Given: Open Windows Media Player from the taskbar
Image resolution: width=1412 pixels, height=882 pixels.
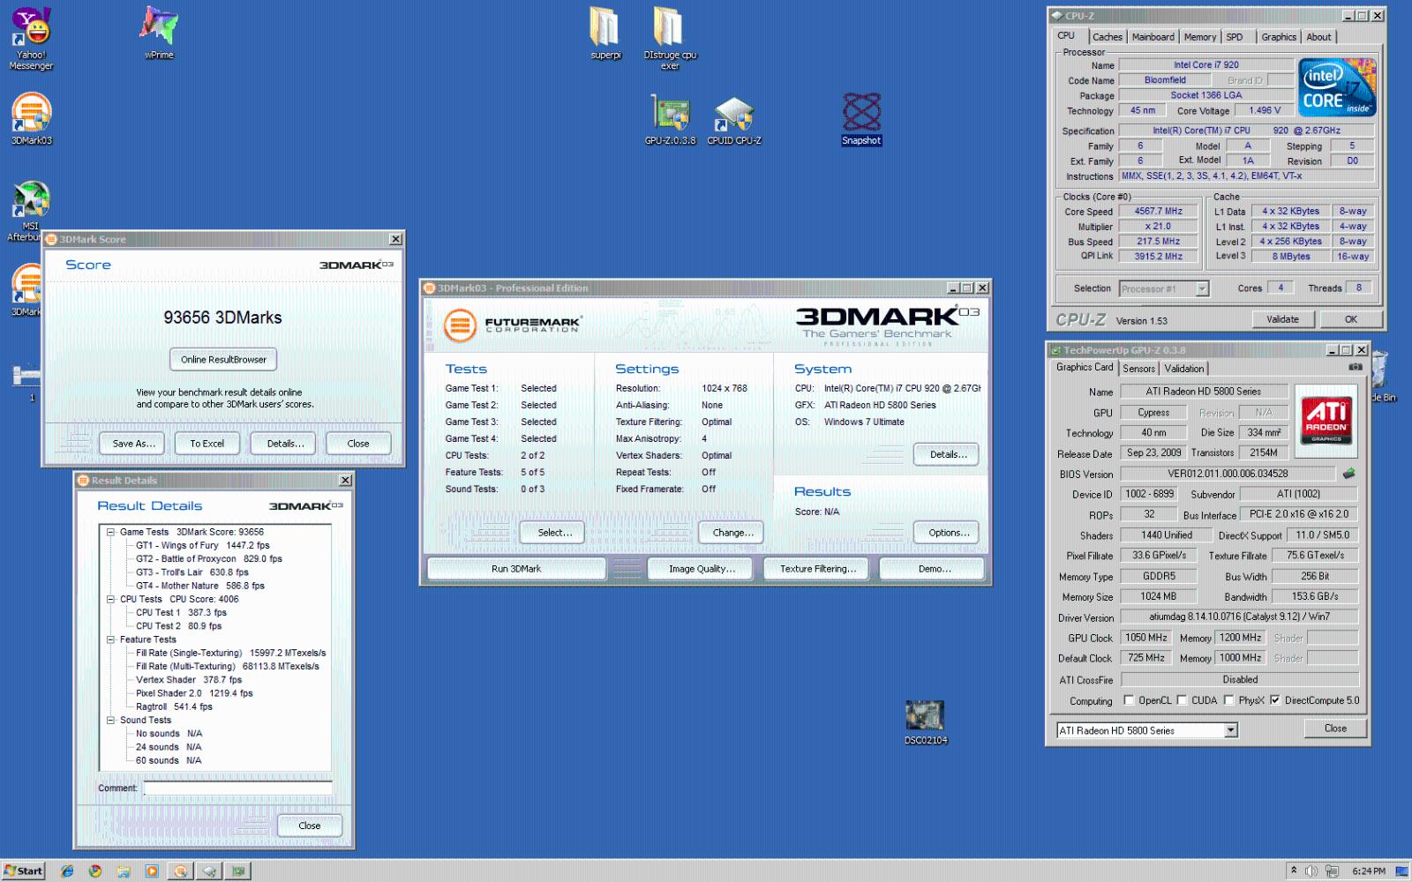Looking at the screenshot, I should point(152,871).
